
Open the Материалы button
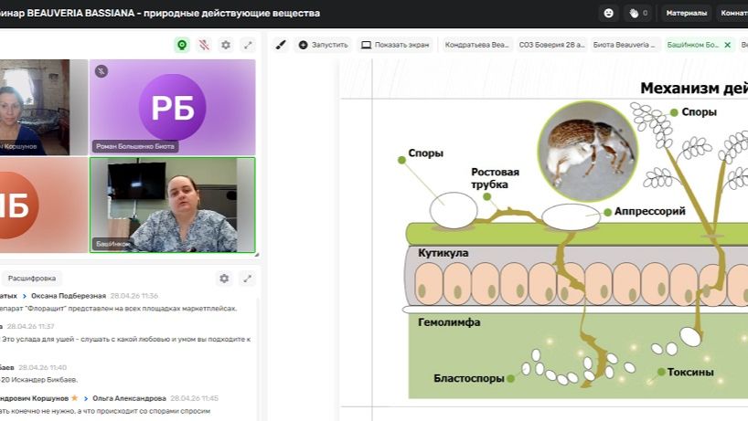tap(687, 14)
